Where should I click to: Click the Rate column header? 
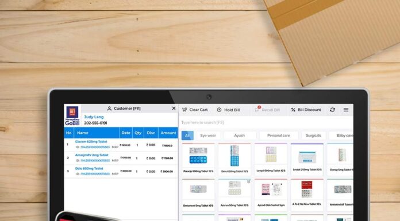(x=126, y=133)
